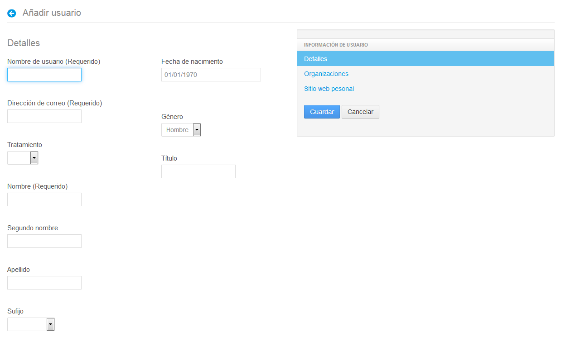Click the Añadir usuario page heading

(52, 13)
